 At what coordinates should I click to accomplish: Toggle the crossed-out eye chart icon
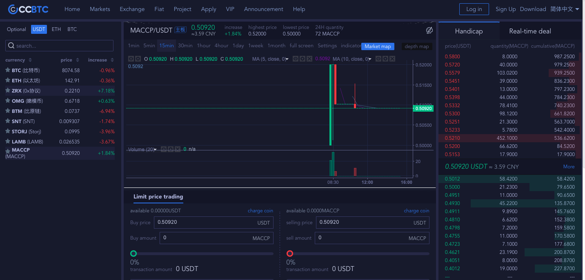click(429, 31)
